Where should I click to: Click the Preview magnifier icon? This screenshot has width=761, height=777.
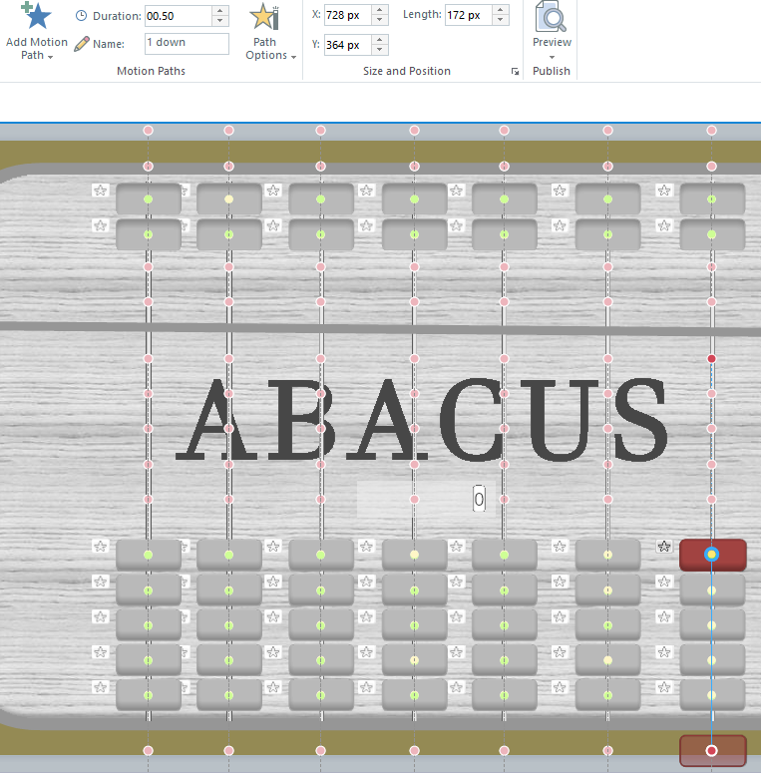(552, 18)
